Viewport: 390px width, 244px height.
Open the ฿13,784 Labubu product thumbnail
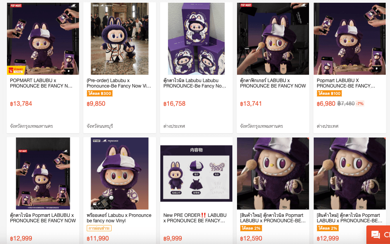(x=43, y=39)
